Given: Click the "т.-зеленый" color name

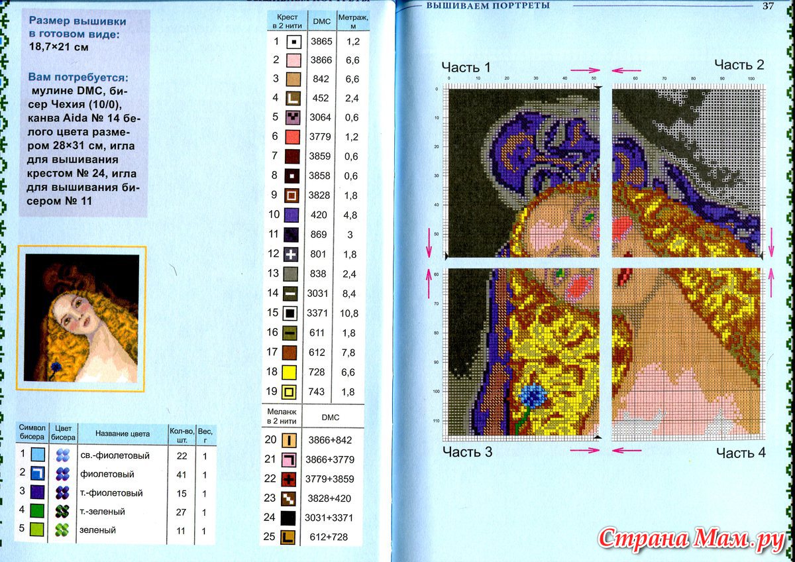Looking at the screenshot, I should 103,512.
